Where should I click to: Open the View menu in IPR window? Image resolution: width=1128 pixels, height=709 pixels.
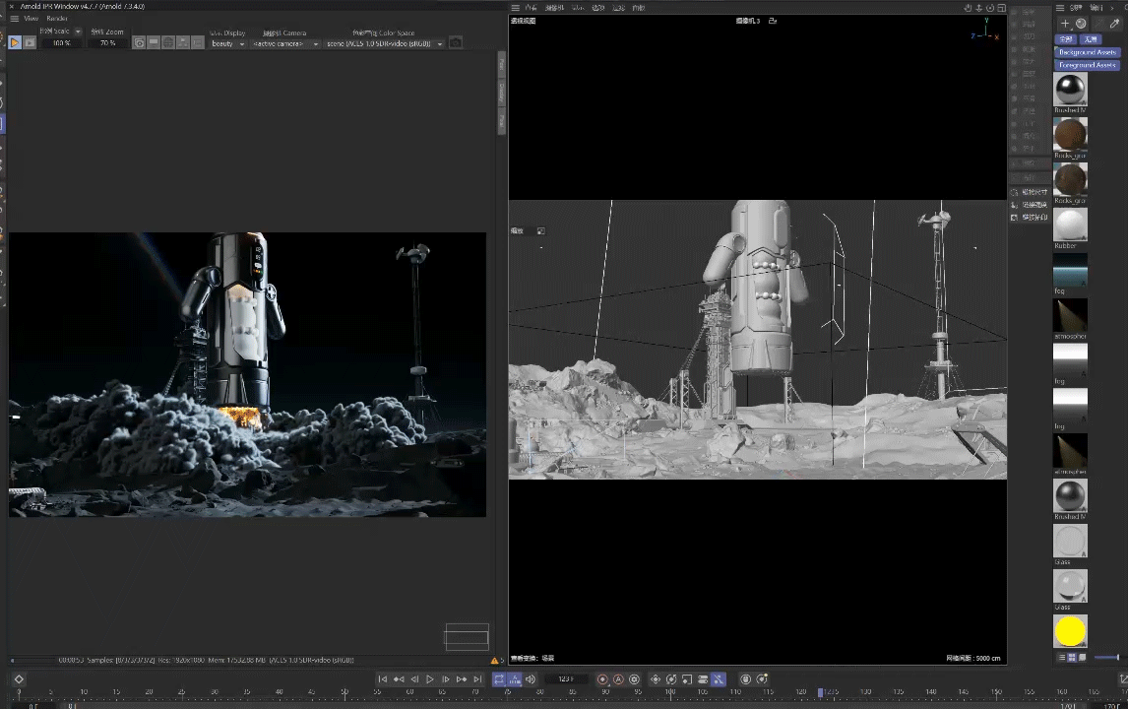pos(31,19)
